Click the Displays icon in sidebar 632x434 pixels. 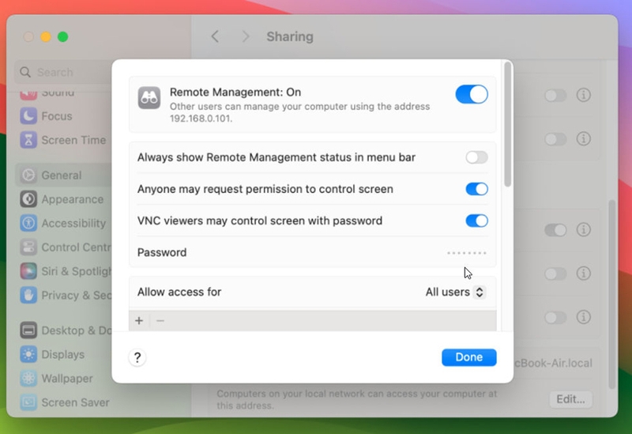click(x=28, y=354)
